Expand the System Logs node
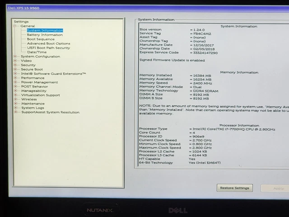The height and width of the screenshot is (217, 289). (16, 108)
